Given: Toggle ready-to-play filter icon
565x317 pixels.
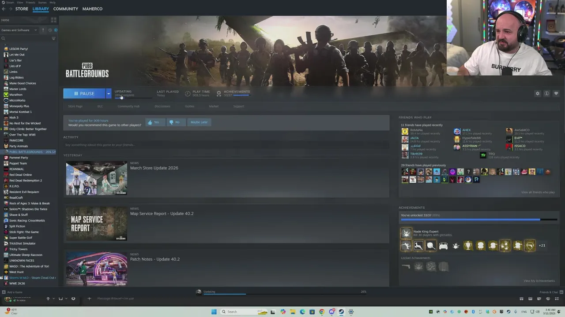Looking at the screenshot, I should click(x=56, y=30).
